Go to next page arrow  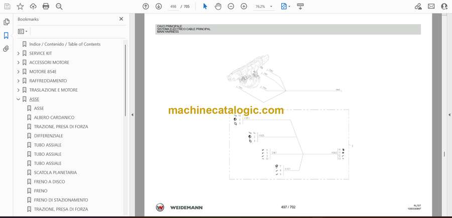pos(159,7)
